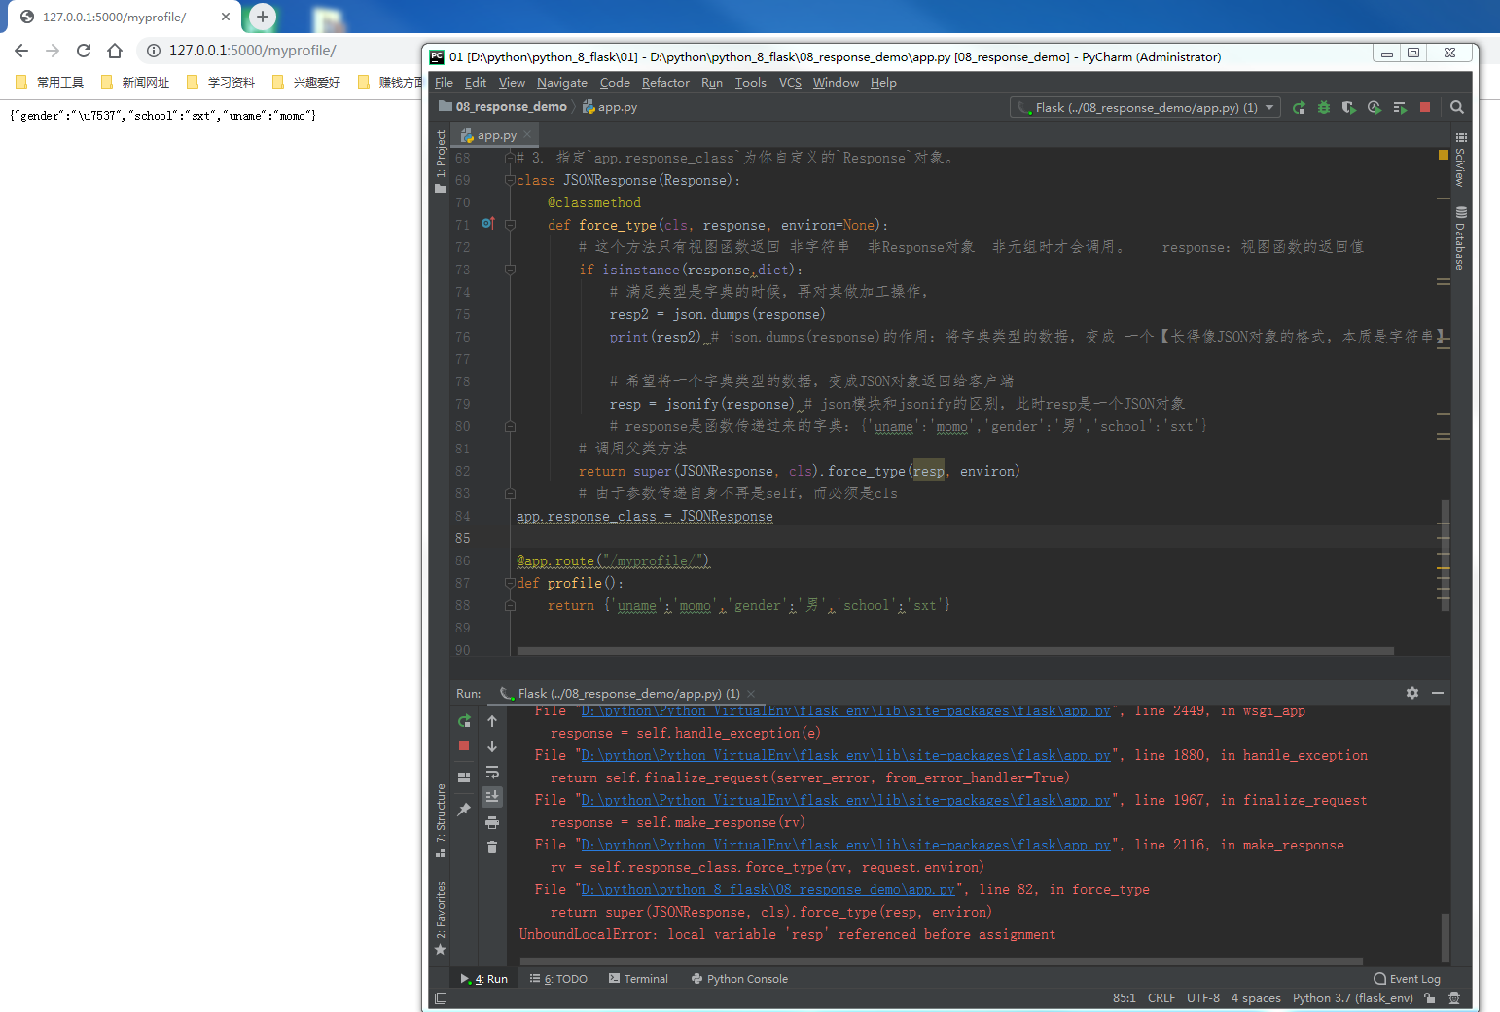The image size is (1500, 1012).
Task: Click flask app.py link at line 1880
Action: point(845,755)
